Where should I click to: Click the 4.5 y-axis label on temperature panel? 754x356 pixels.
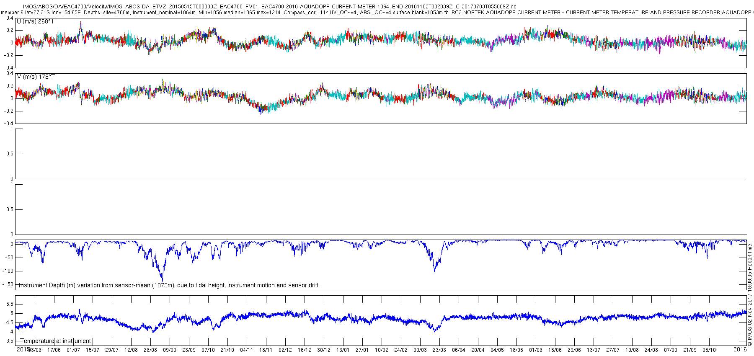[x=10, y=322]
